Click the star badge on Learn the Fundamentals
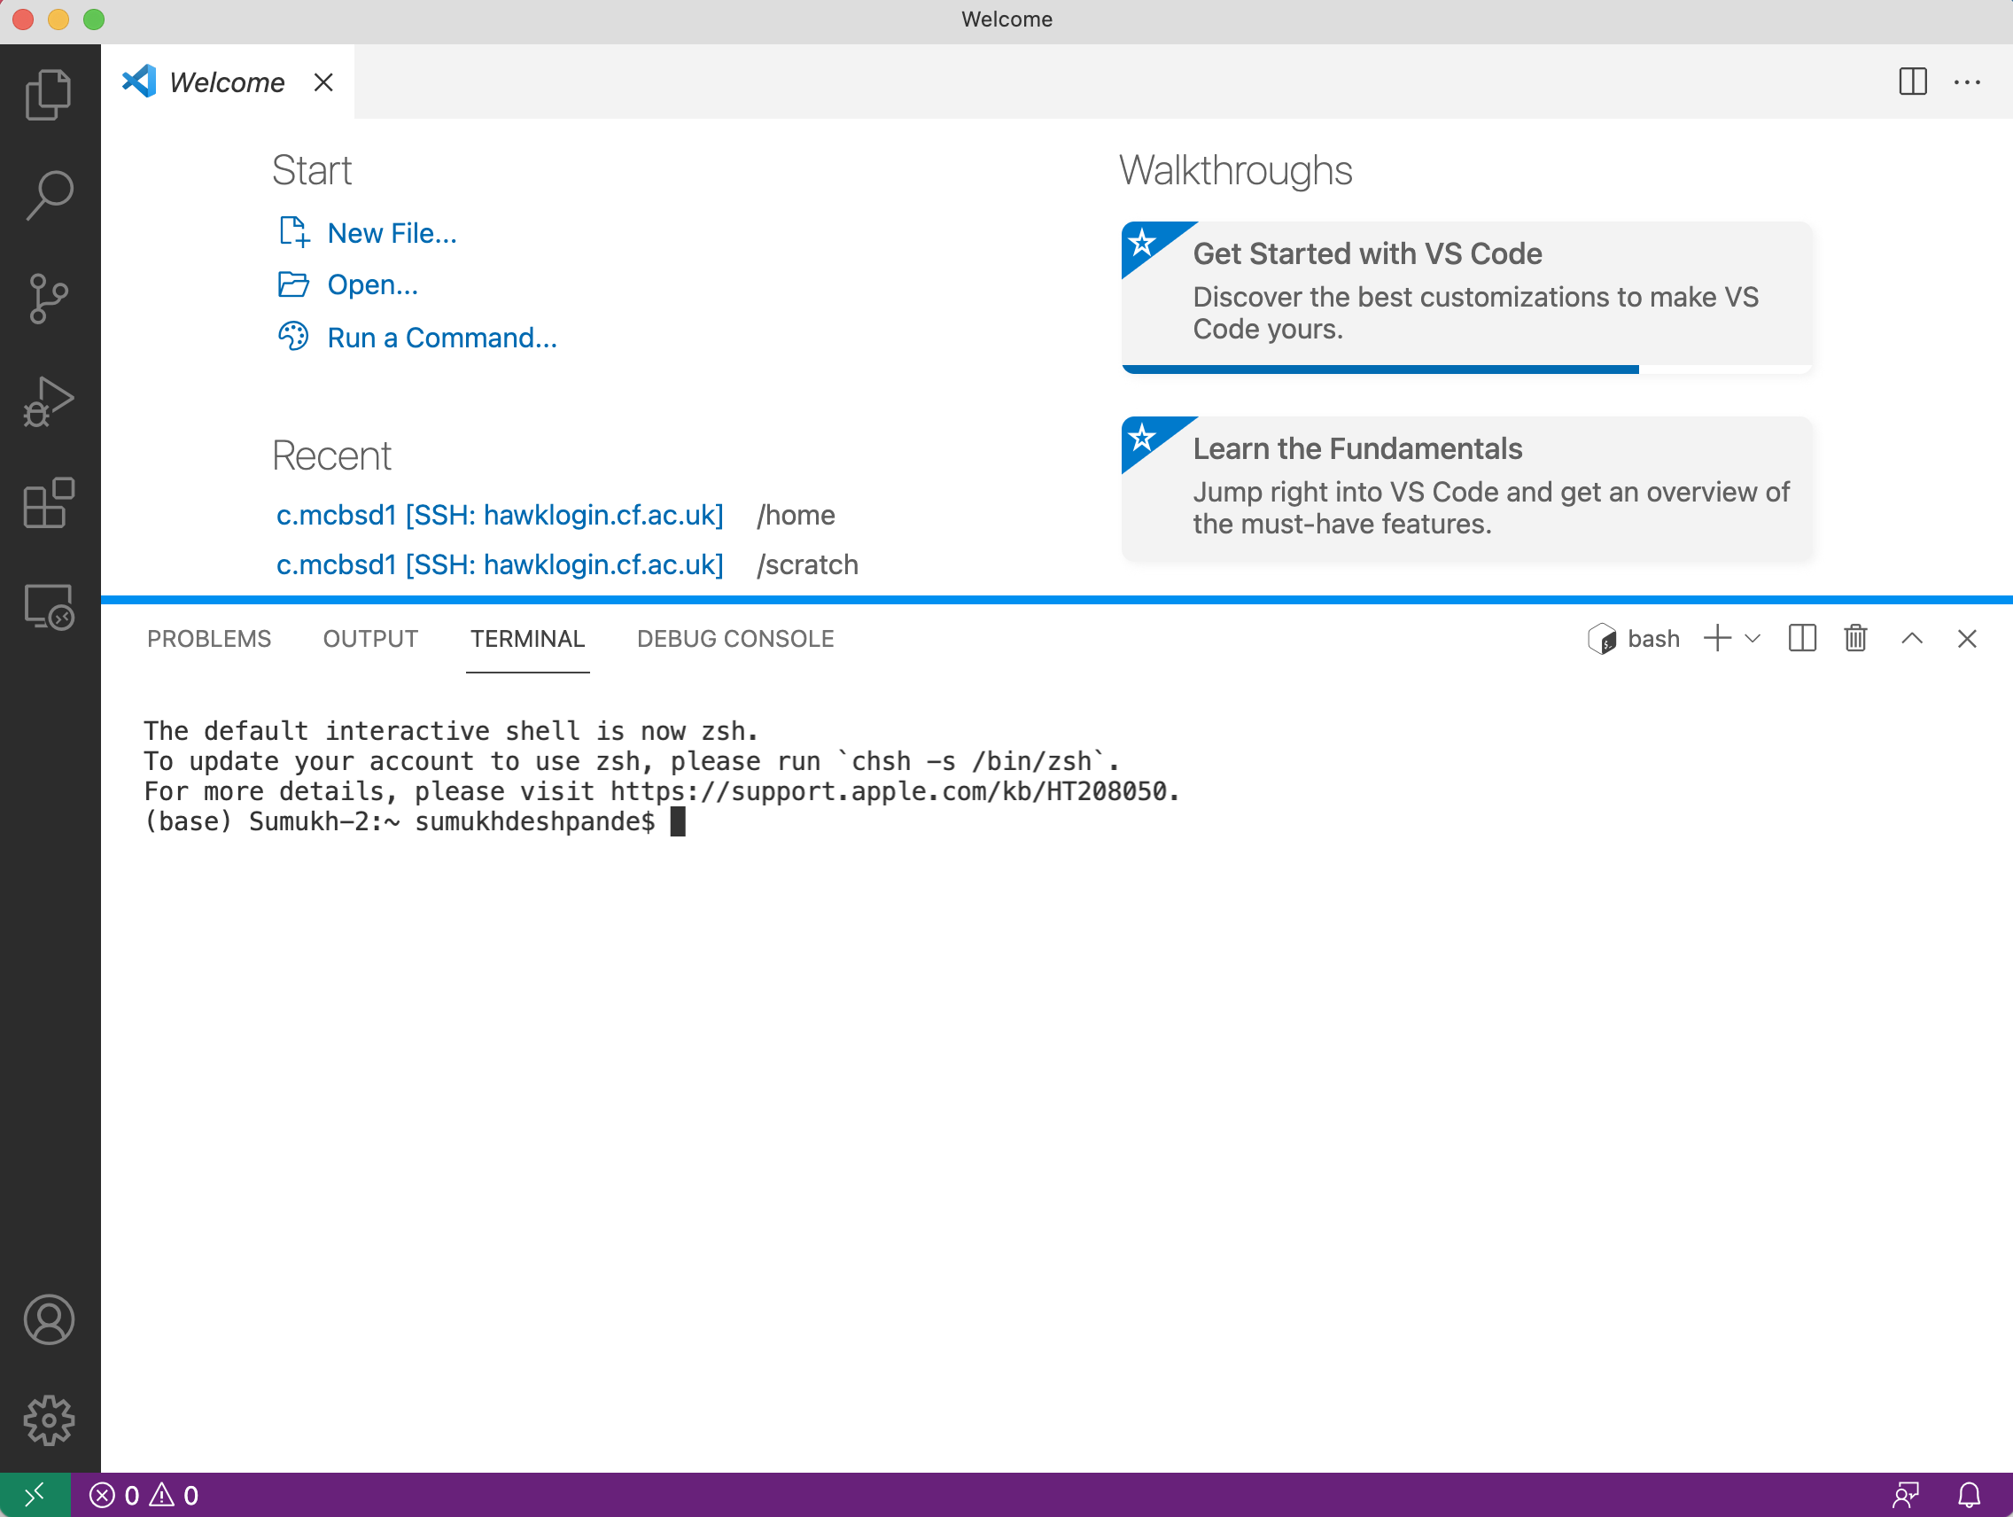 pyautogui.click(x=1142, y=438)
